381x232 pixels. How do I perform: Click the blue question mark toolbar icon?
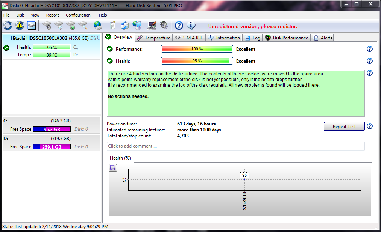tap(179, 26)
